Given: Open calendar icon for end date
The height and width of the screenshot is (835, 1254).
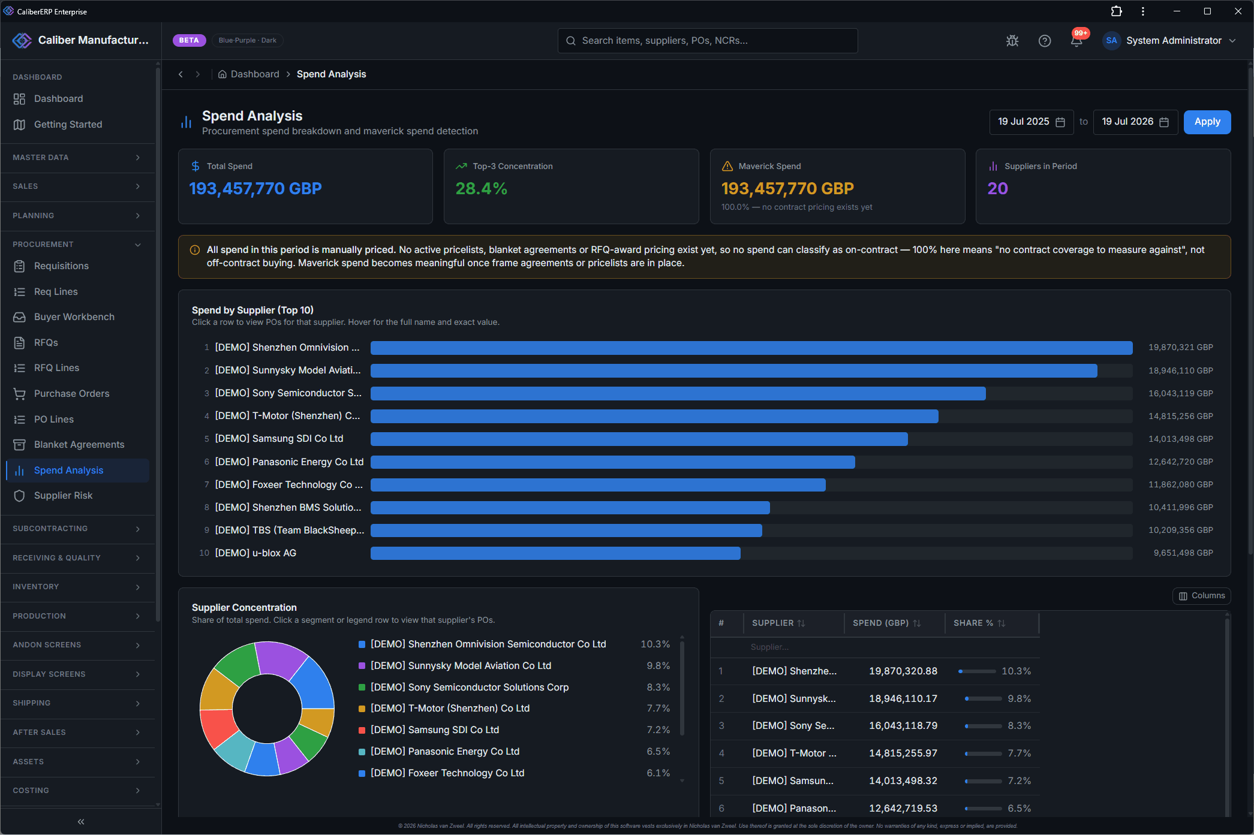Looking at the screenshot, I should coord(1164,122).
